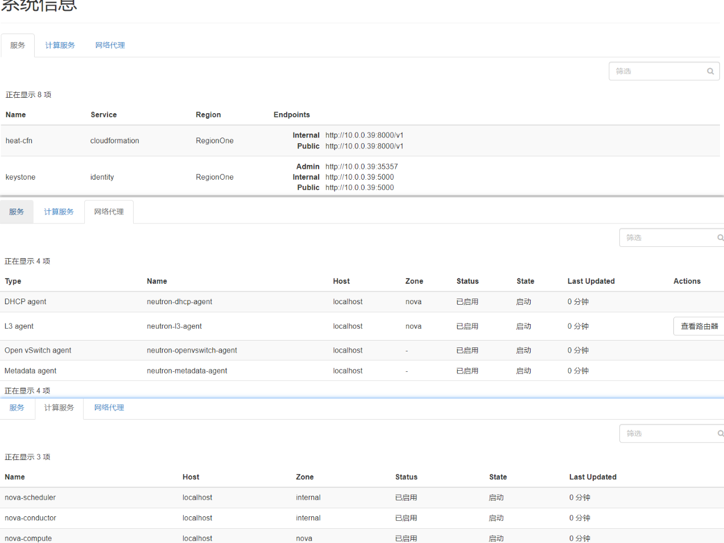The width and height of the screenshot is (724, 543).
Task: Open the 网络代理 tab above the nova services table
Action: pyautogui.click(x=109, y=408)
